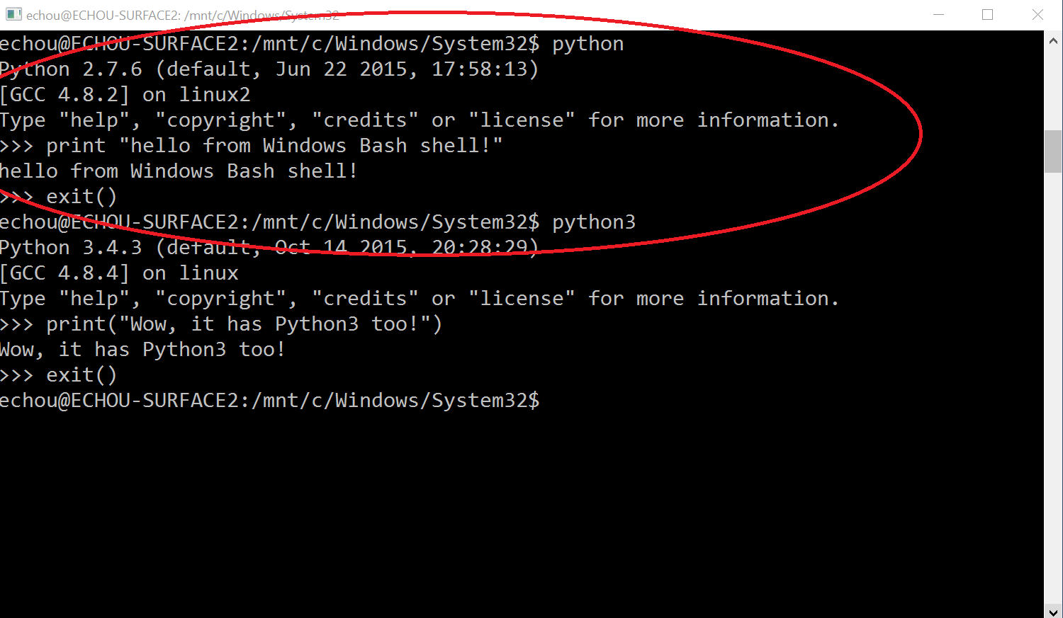1063x618 pixels.
Task: Click the final System32 shell prompt
Action: point(269,400)
